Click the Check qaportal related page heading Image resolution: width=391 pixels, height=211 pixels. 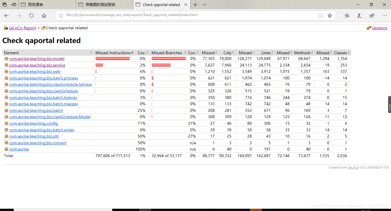click(x=42, y=40)
